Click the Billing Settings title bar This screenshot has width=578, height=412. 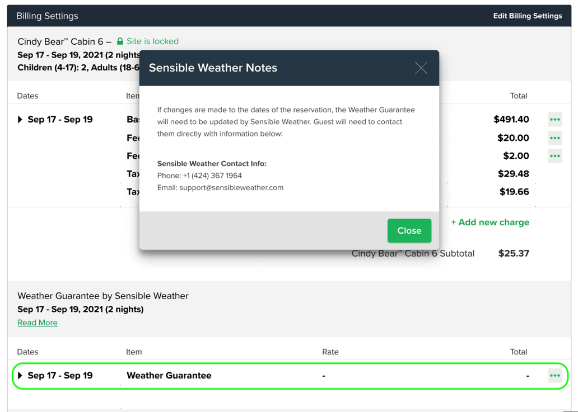(47, 16)
